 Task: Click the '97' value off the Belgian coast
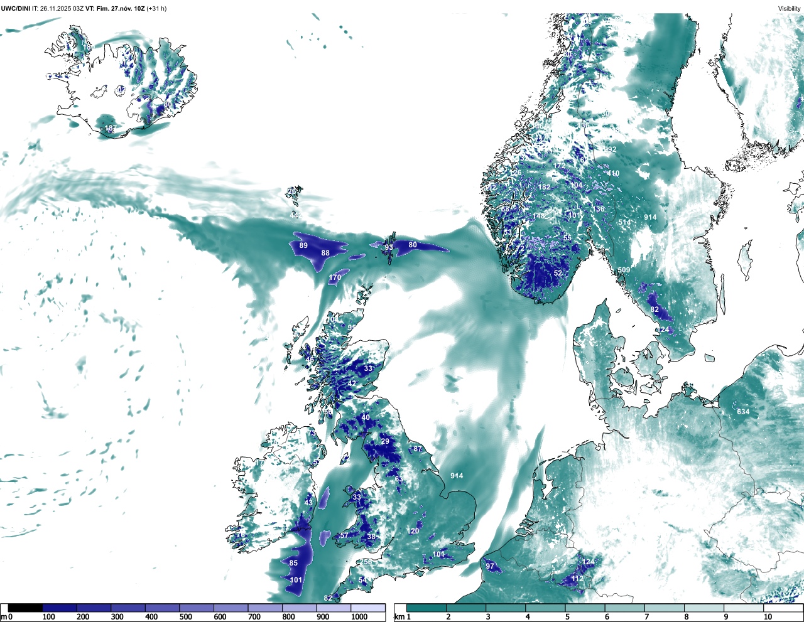[490, 566]
